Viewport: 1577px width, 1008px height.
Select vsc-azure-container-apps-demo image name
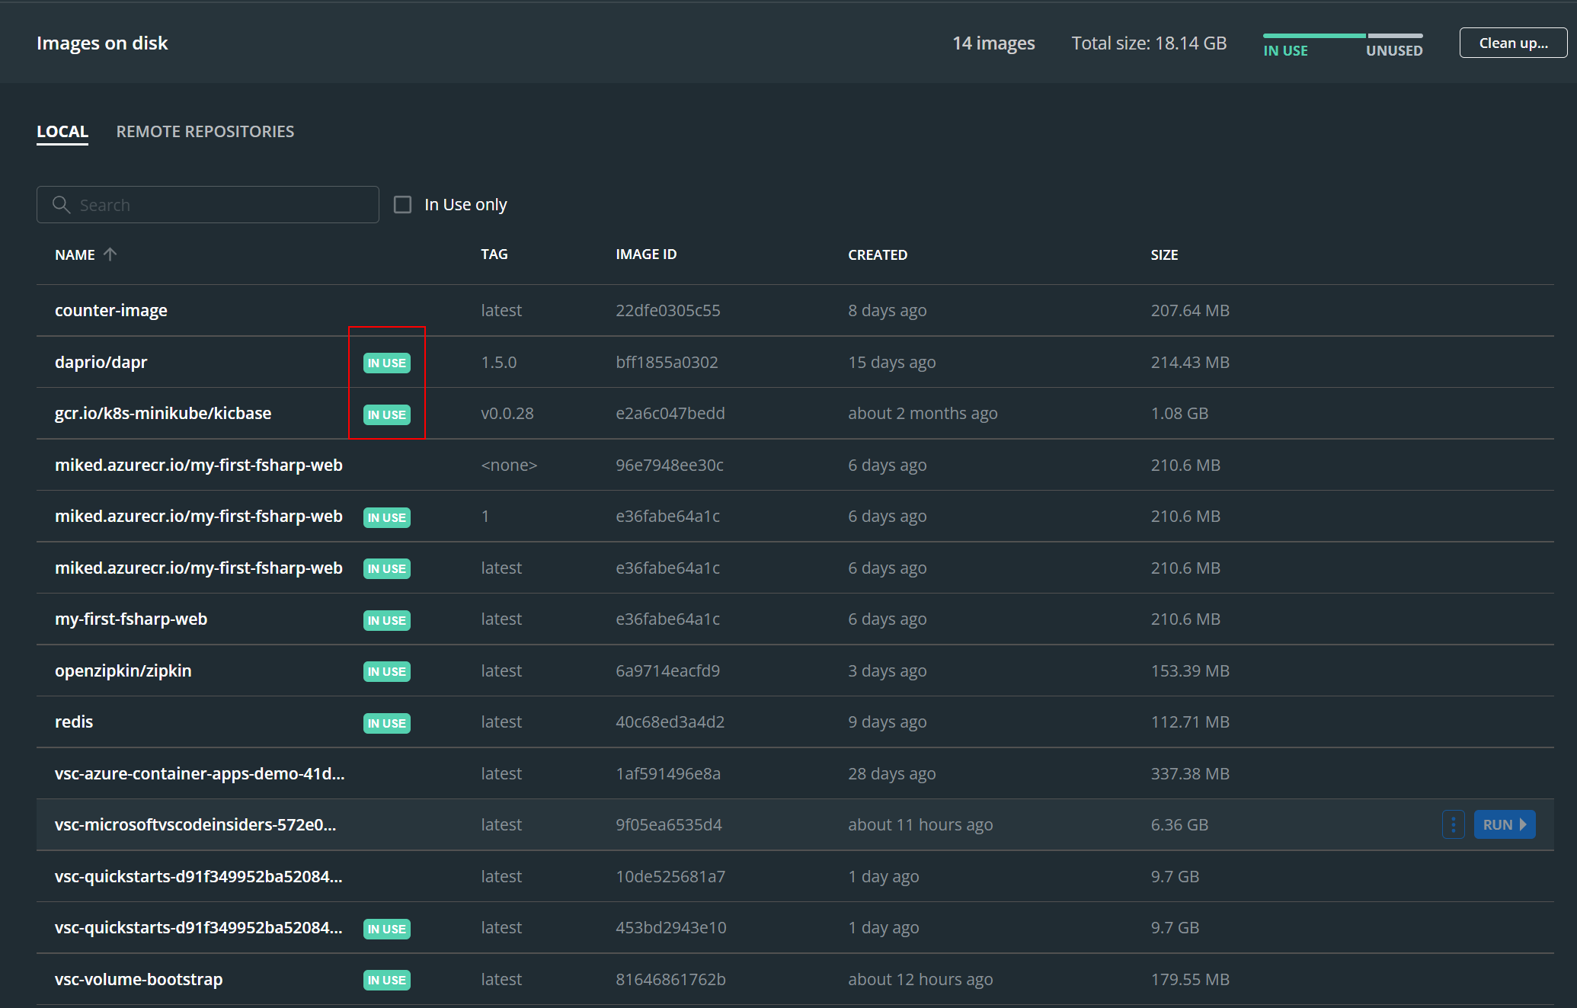200,773
